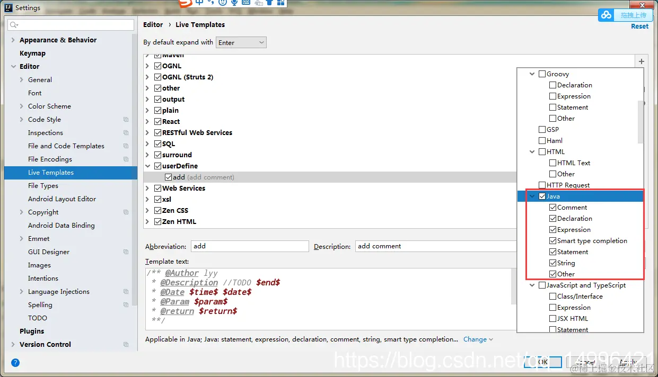Click the GUI Designer project-scope icon
658x377 pixels.
tap(126, 252)
